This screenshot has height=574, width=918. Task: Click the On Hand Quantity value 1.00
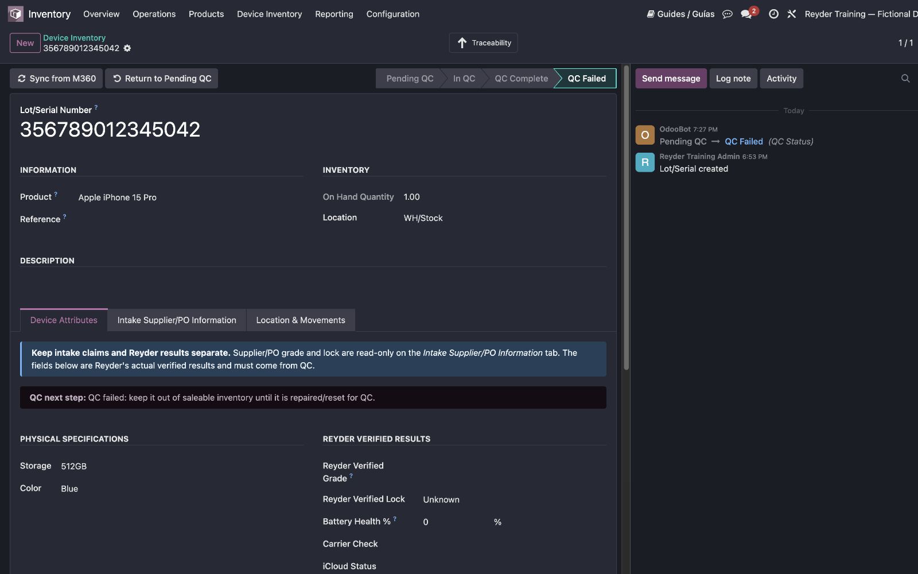[x=412, y=197]
